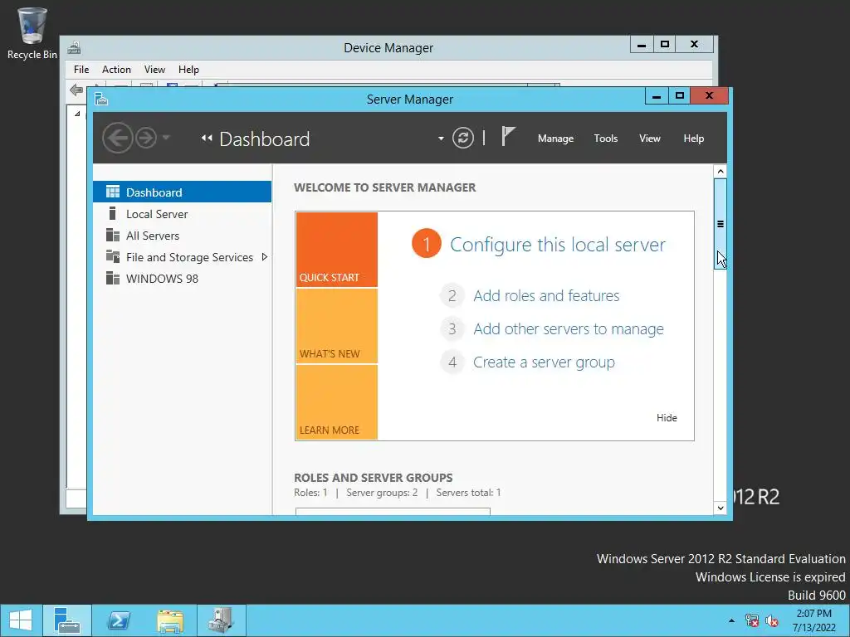850x637 pixels.
Task: Open the Tools menu
Action: pyautogui.click(x=605, y=139)
